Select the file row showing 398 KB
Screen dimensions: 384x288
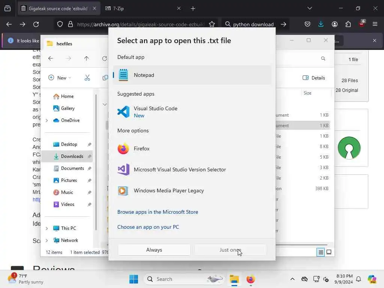(x=303, y=189)
